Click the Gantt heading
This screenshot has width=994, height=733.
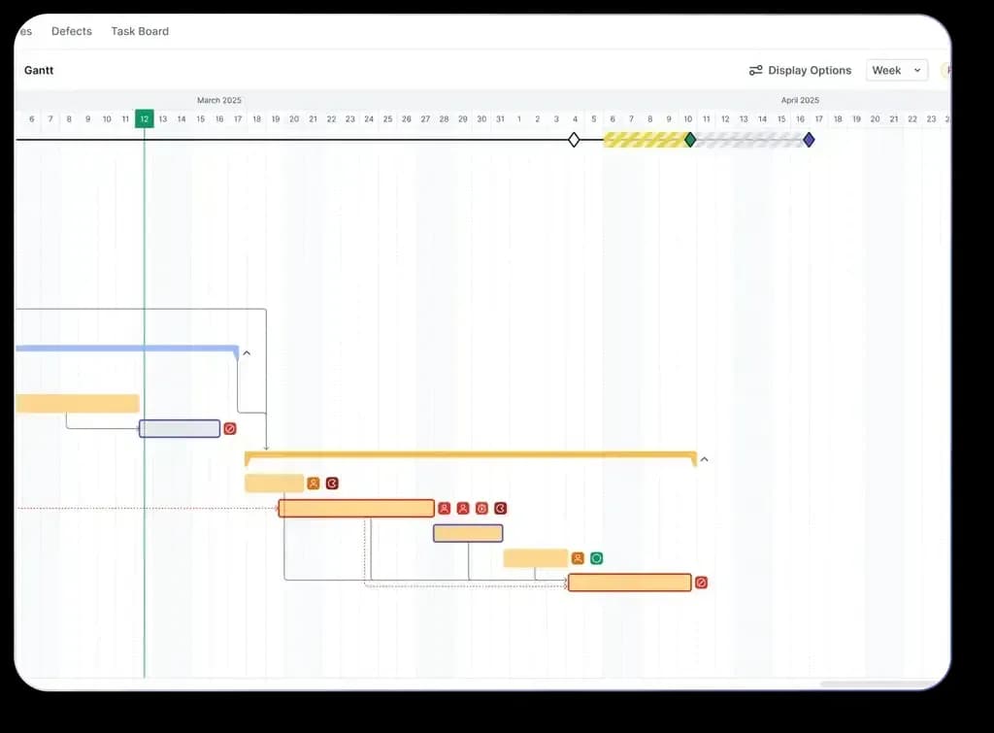coord(39,70)
